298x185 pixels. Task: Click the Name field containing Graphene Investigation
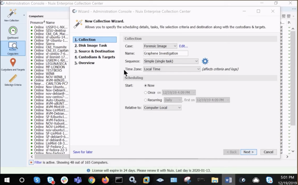tap(166, 53)
